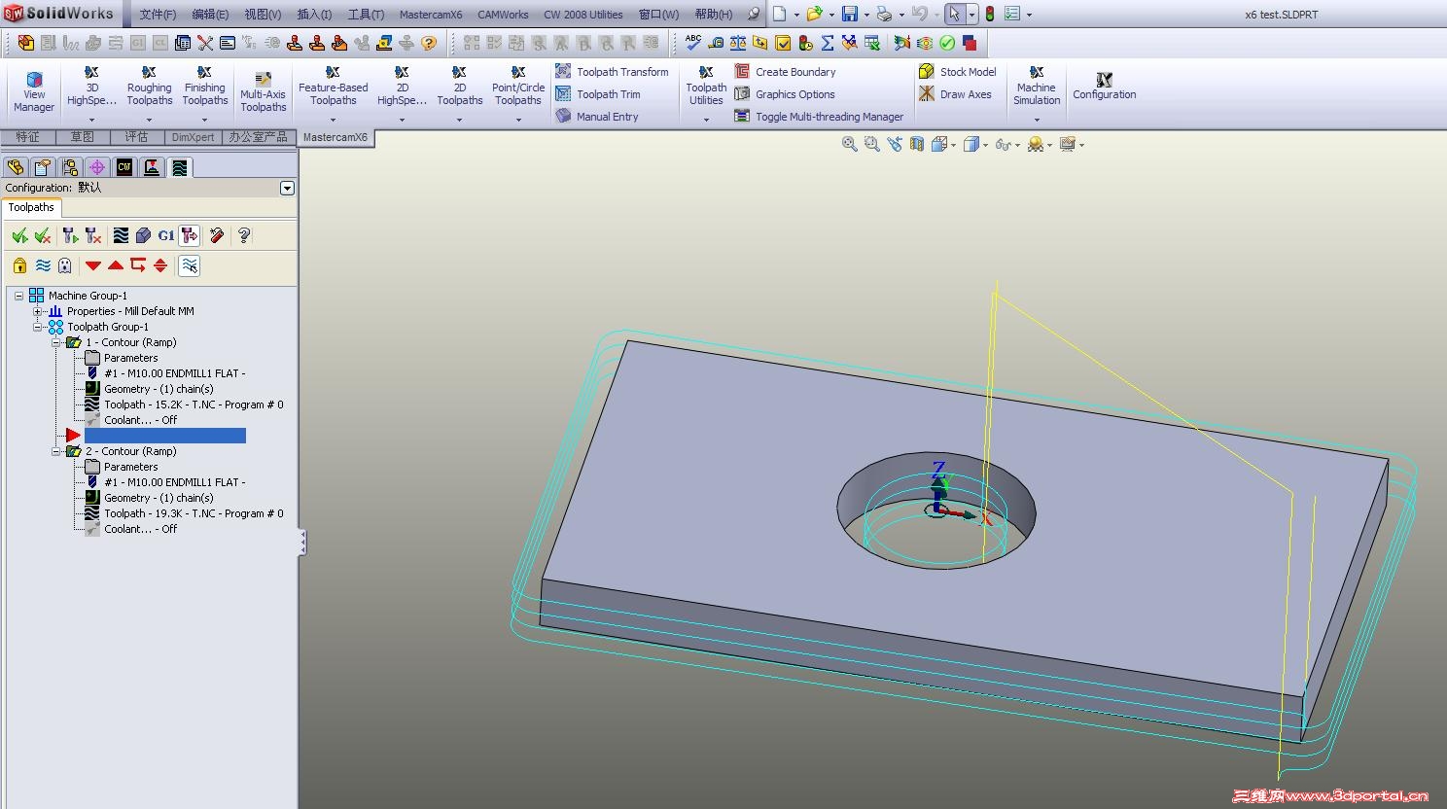Expand Properties - Mill Default MM node
1447x809 pixels.
click(38, 311)
